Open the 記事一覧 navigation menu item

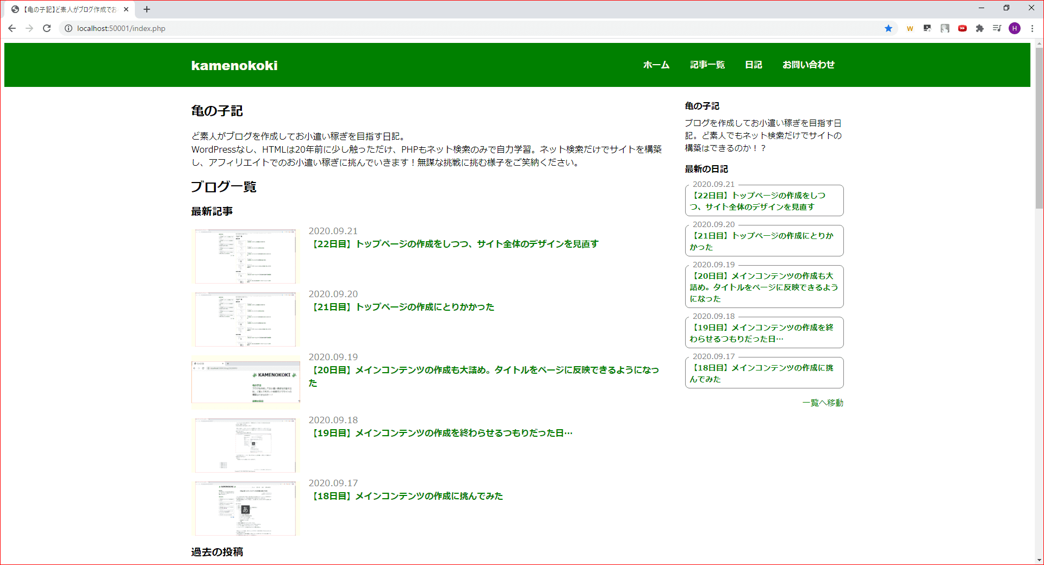point(707,65)
